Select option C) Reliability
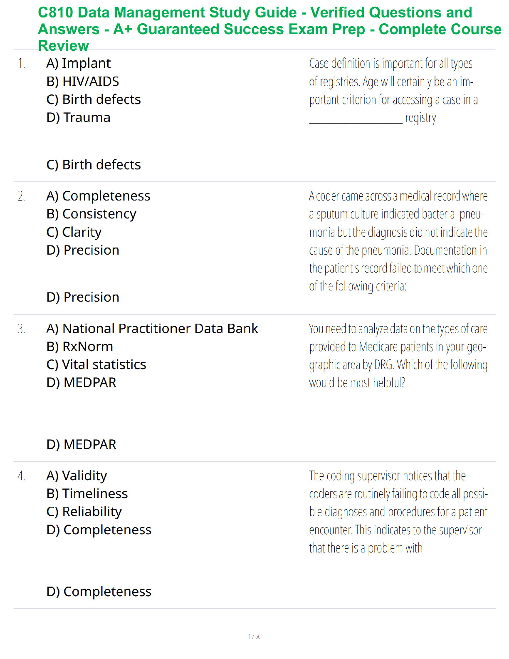Image resolution: width=509 pixels, height=659 pixels. [x=84, y=512]
